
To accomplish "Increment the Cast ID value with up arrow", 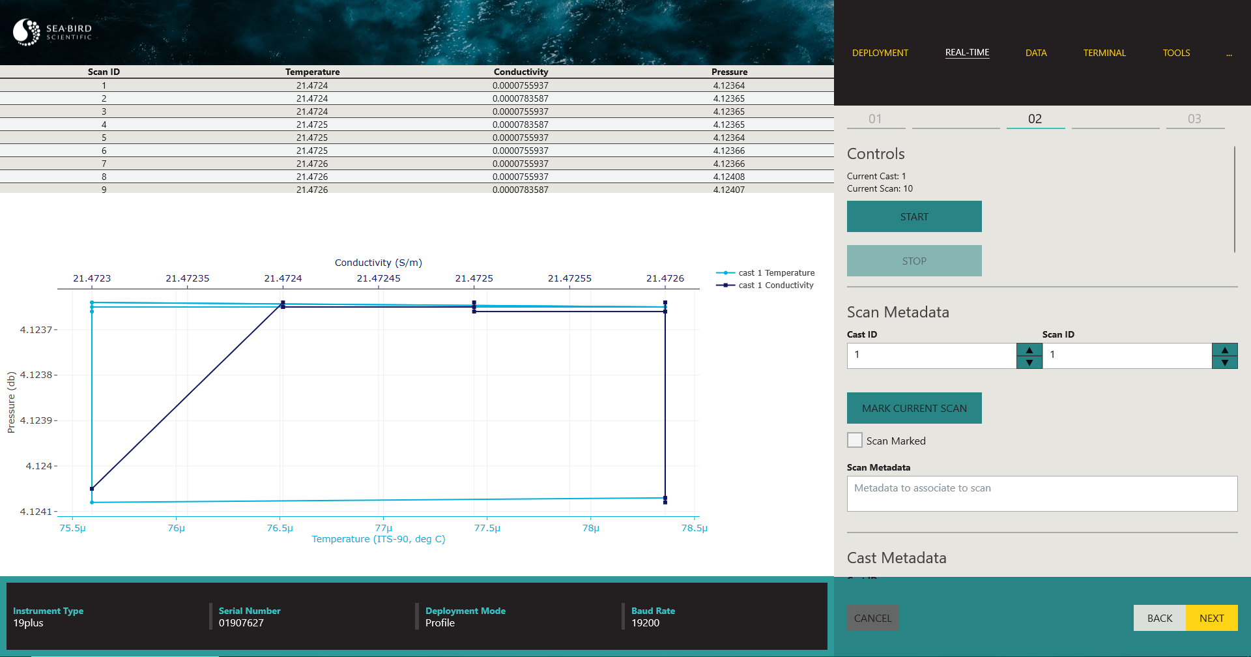I will tap(1029, 350).
